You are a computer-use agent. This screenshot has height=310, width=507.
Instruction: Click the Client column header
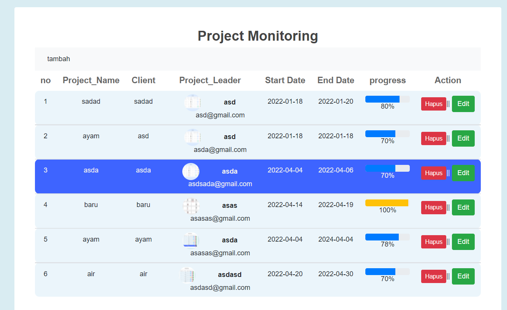coord(144,80)
